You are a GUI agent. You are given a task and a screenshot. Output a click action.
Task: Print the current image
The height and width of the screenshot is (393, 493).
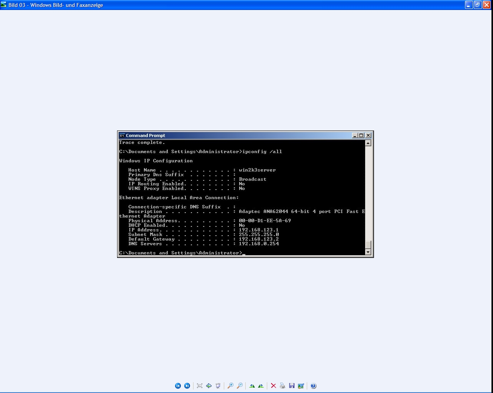point(283,386)
